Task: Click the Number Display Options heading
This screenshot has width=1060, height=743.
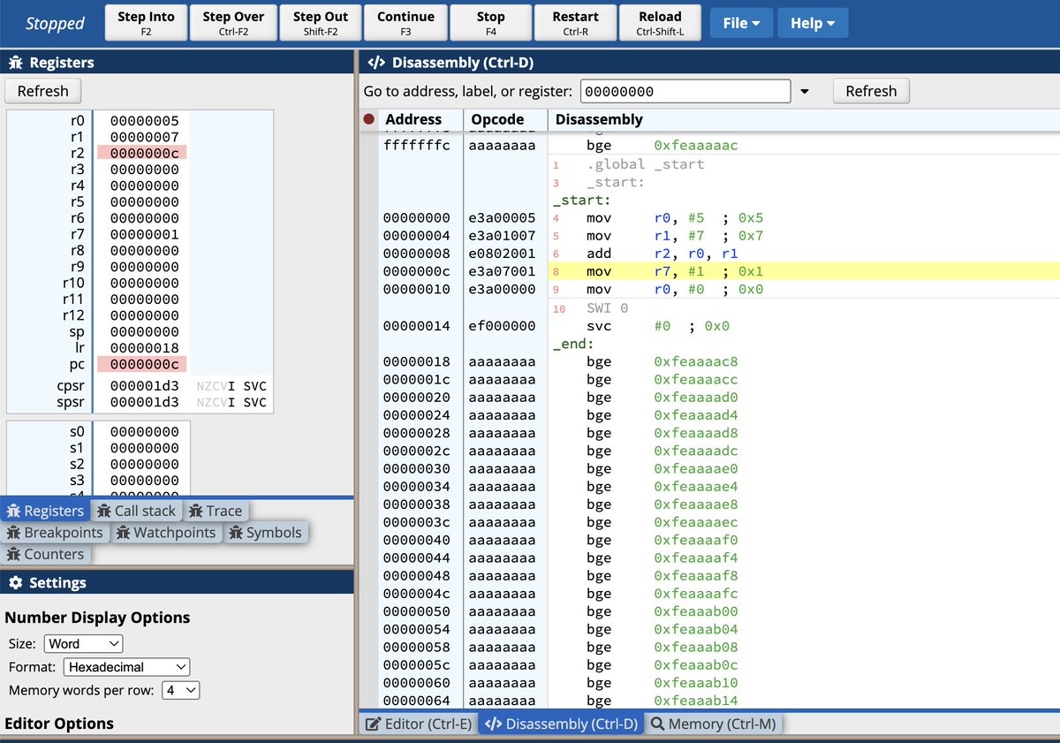Action: tap(97, 618)
